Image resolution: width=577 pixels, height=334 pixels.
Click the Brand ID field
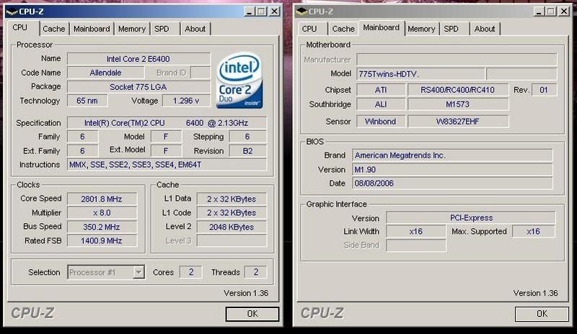click(x=201, y=73)
